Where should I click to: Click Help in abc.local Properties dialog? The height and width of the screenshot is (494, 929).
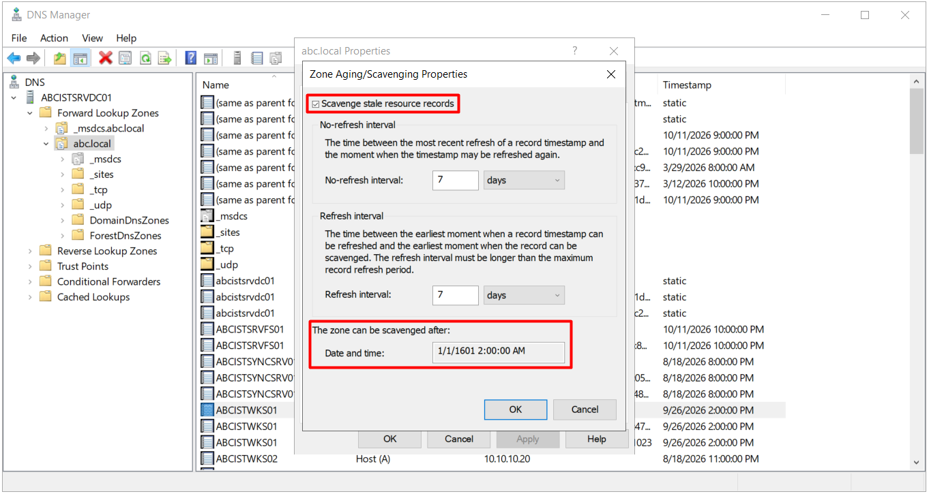597,439
